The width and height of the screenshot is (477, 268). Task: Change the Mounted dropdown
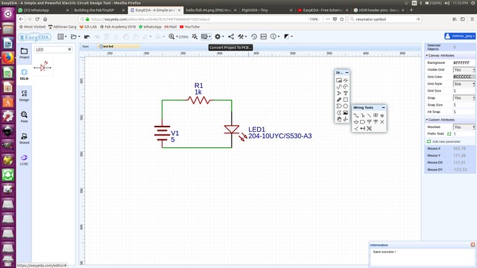click(x=464, y=127)
